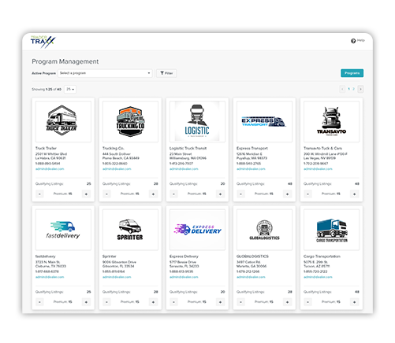Open the Help icon link

pos(358,41)
